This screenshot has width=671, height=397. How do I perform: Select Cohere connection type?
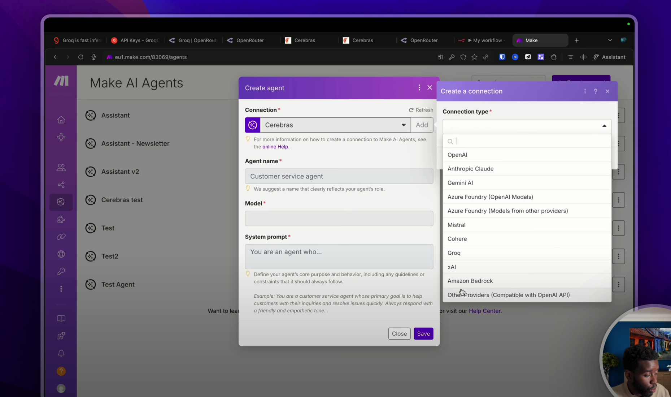(x=527, y=239)
